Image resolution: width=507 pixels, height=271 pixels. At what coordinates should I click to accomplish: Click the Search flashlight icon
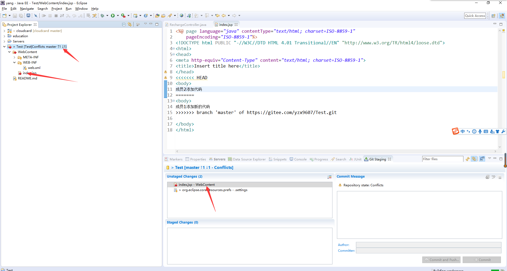[170, 16]
